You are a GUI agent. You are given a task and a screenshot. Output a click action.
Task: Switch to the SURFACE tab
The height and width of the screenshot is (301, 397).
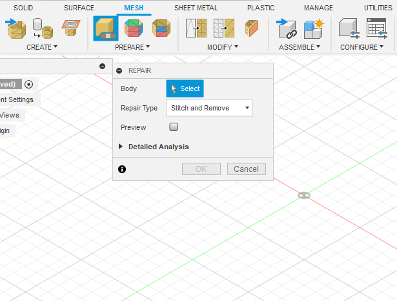point(79,8)
